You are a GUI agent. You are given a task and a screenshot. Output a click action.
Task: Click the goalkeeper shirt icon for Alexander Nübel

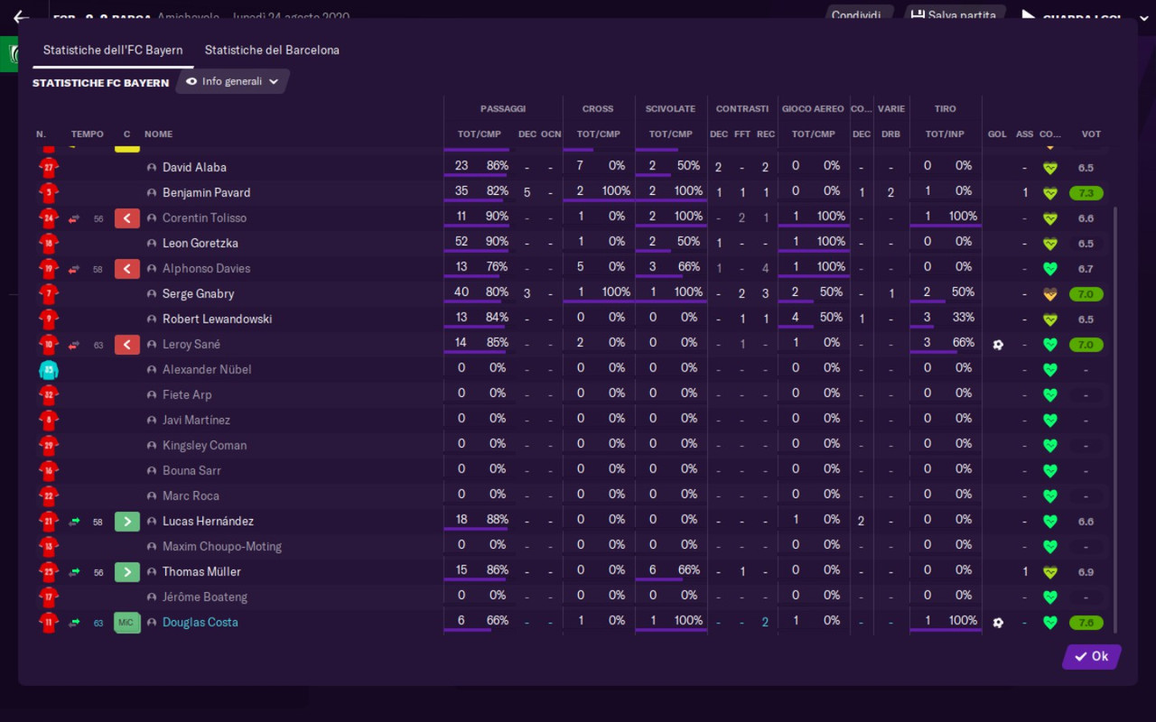pos(49,369)
